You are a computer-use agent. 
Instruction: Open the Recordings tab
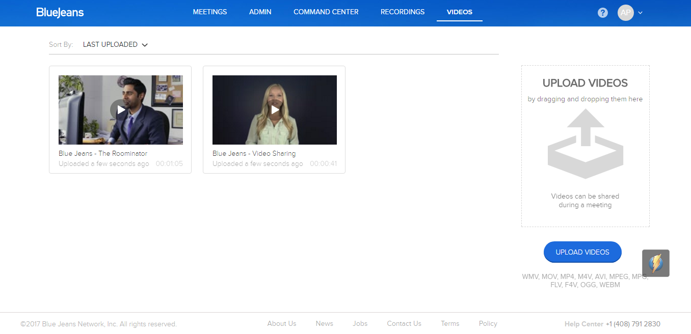(402, 12)
